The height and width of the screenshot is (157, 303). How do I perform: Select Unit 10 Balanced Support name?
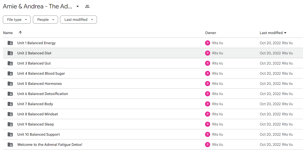click(x=38, y=134)
